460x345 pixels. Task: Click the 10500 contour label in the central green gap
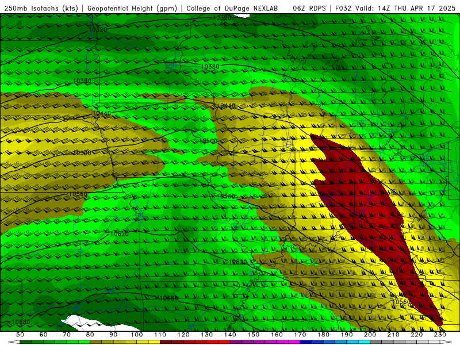click(x=208, y=141)
